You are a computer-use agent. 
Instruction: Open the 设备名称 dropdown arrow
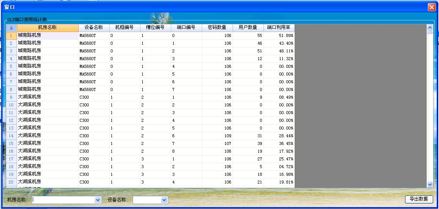[x=164, y=200]
